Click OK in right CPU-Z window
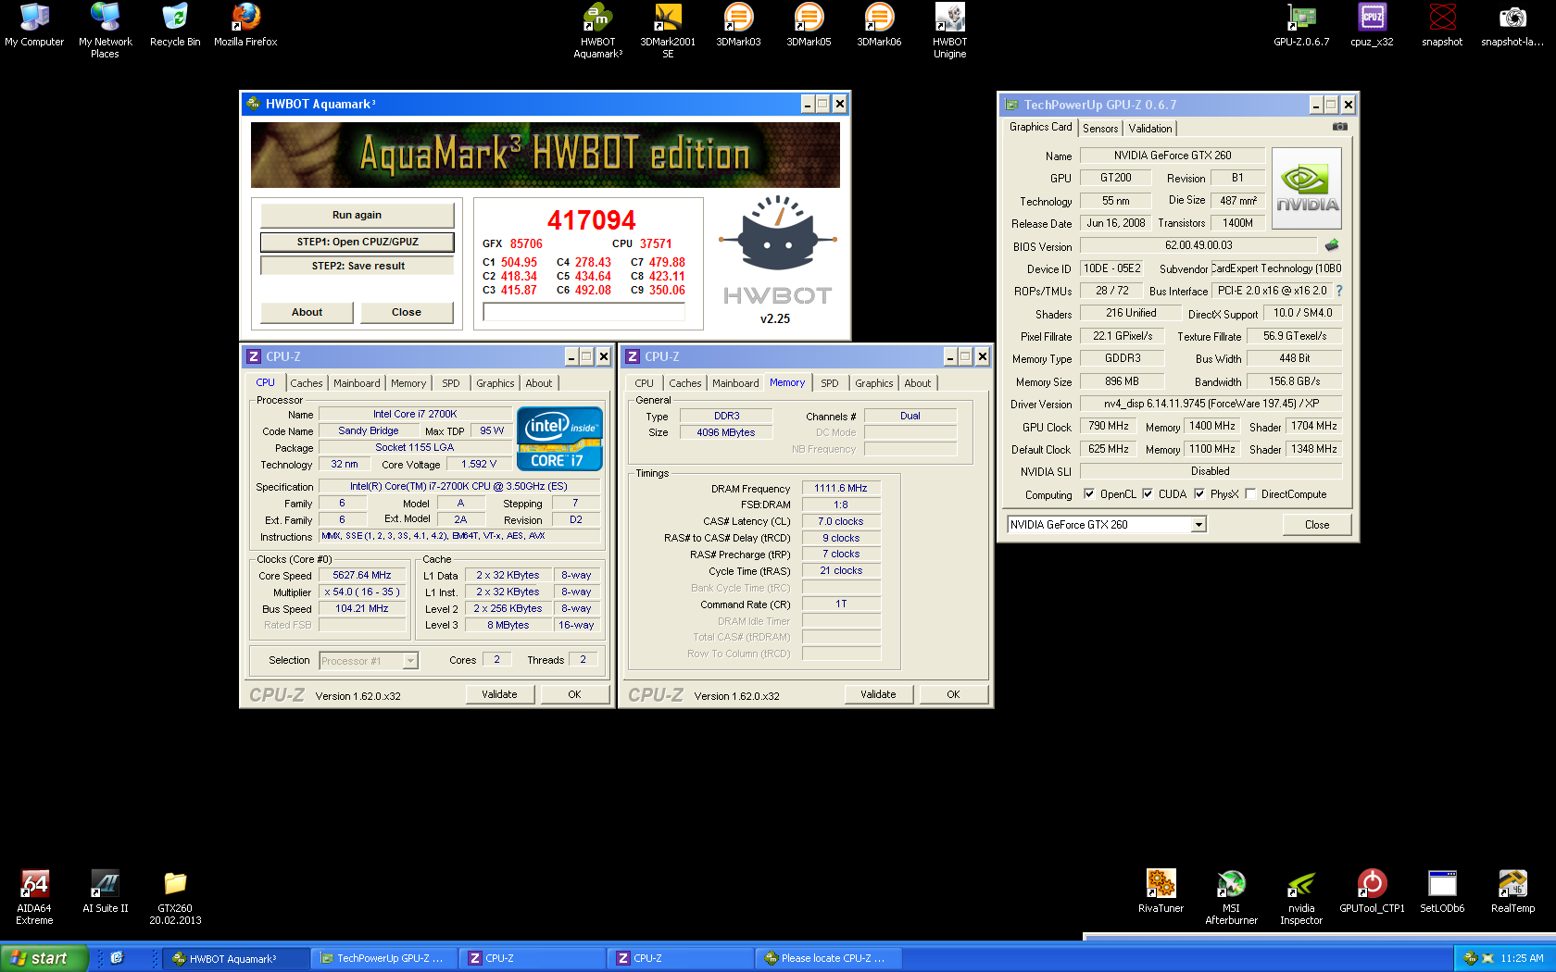This screenshot has width=1556, height=972. 953,694
